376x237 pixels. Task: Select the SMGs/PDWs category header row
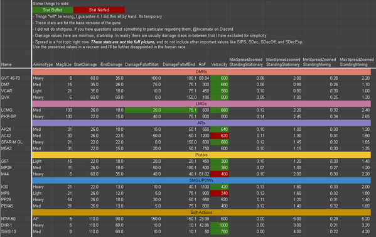pos(201,180)
